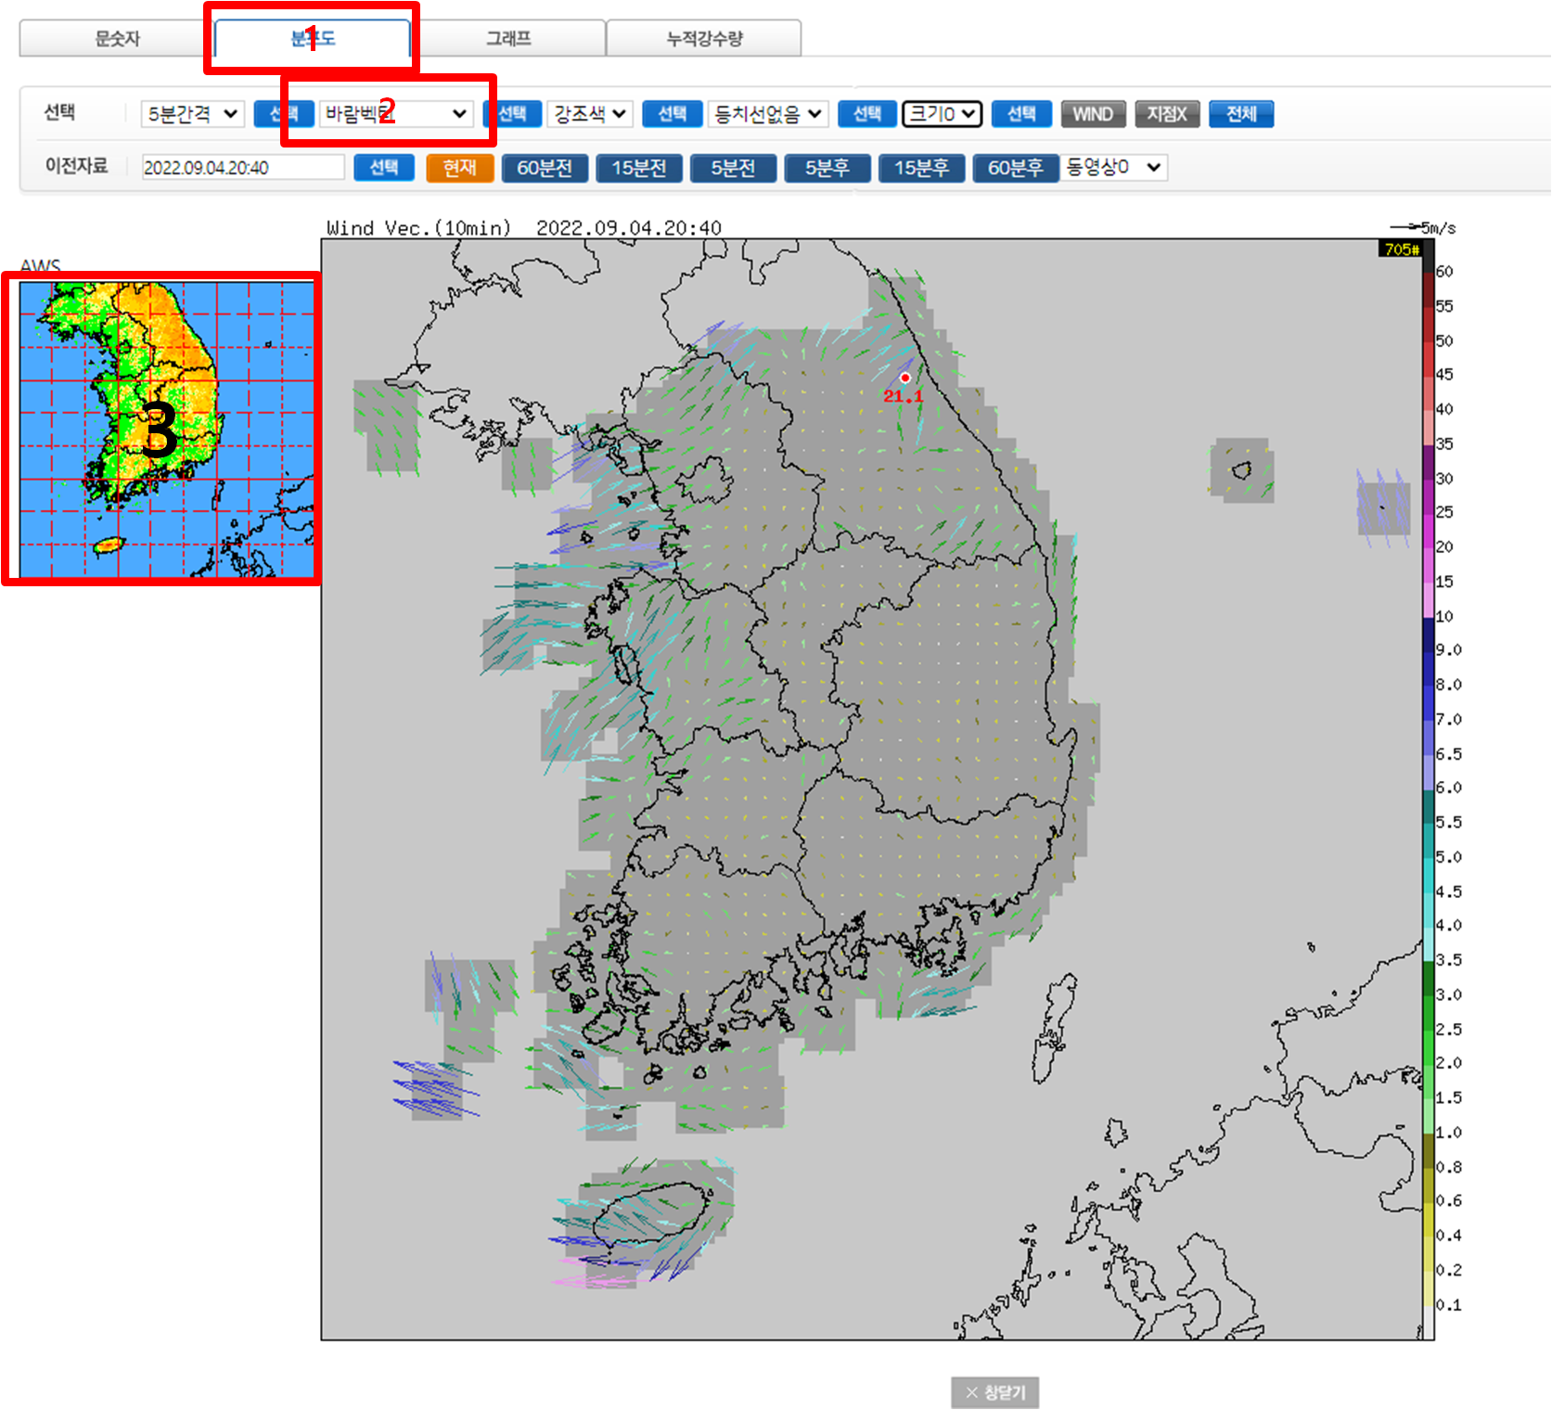Click the 'Wind Vec.(10min)' map title text
1552x1410 pixels.
(x=418, y=228)
